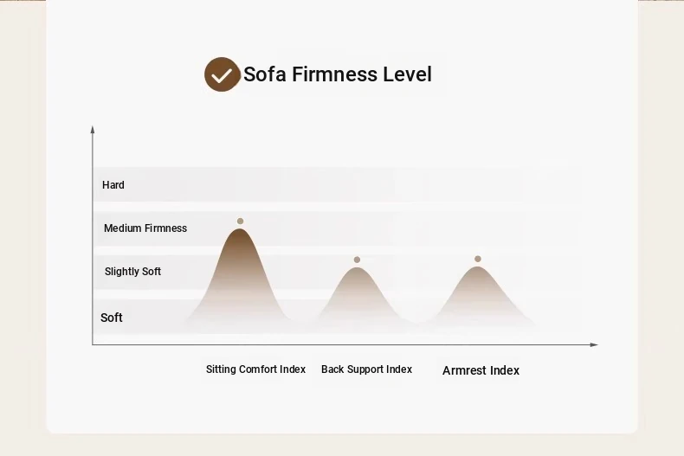The width and height of the screenshot is (684, 456).
Task: Click the "Sofa Firmness Level" heading
Action: (337, 74)
